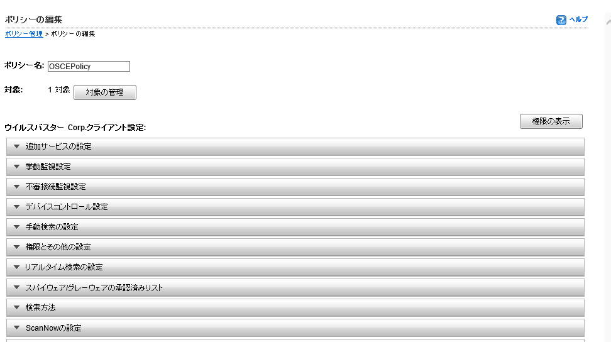Expand the 追加サービスの設定 section arrow
This screenshot has height=342, width=611.
pos(16,146)
